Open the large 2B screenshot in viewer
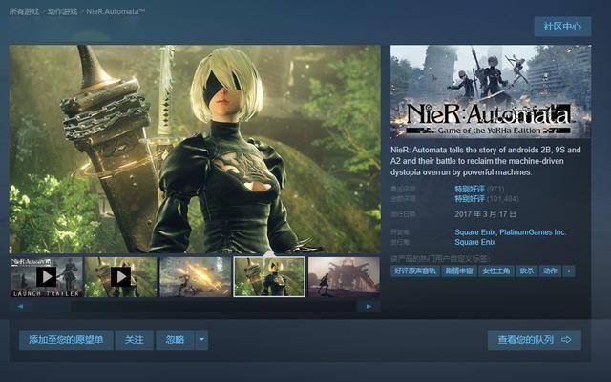The width and height of the screenshot is (611, 382). [x=195, y=150]
